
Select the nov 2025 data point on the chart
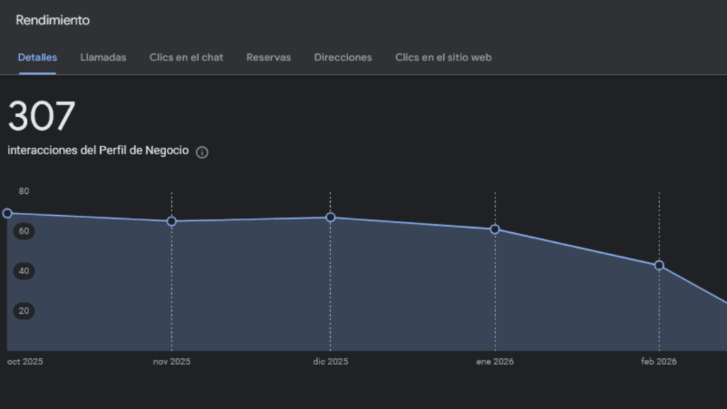tap(172, 222)
